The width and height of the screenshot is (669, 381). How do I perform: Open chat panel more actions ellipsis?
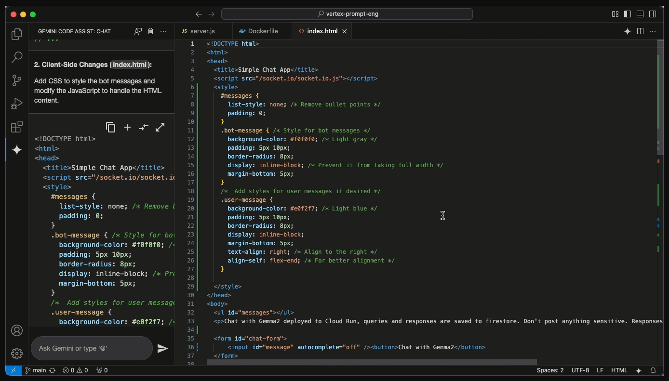pyautogui.click(x=163, y=31)
